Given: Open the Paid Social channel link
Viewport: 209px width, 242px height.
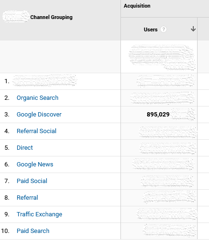Looking at the screenshot, I should [x=32, y=181].
